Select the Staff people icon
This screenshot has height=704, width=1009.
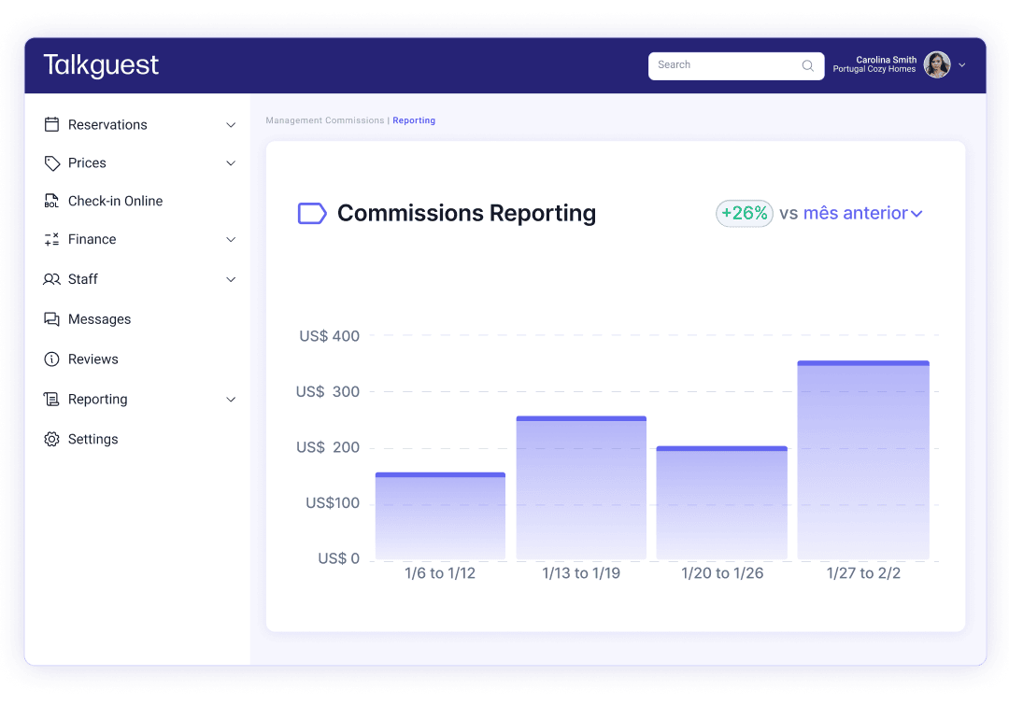(52, 279)
